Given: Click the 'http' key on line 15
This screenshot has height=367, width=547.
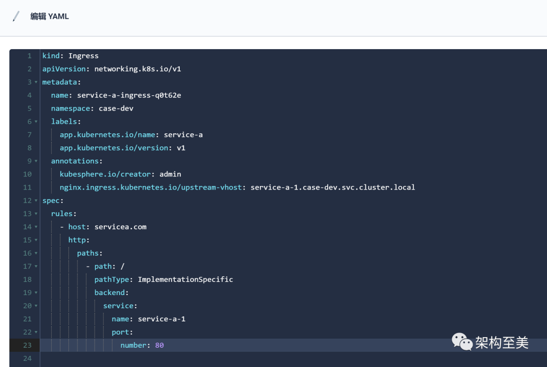Looking at the screenshot, I should 77,240.
